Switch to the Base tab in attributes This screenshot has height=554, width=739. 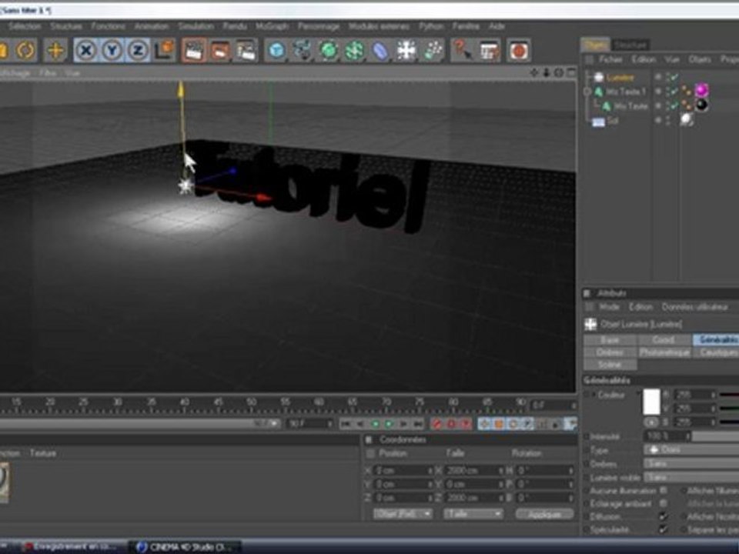[610, 339]
